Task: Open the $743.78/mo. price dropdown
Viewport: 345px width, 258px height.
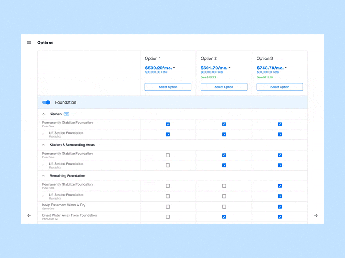Action: pyautogui.click(x=285, y=68)
